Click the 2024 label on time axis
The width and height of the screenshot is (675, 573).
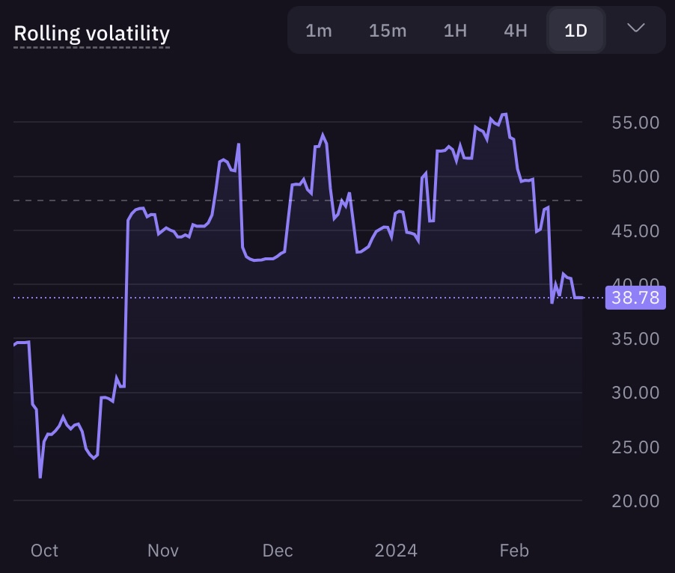pyautogui.click(x=396, y=551)
